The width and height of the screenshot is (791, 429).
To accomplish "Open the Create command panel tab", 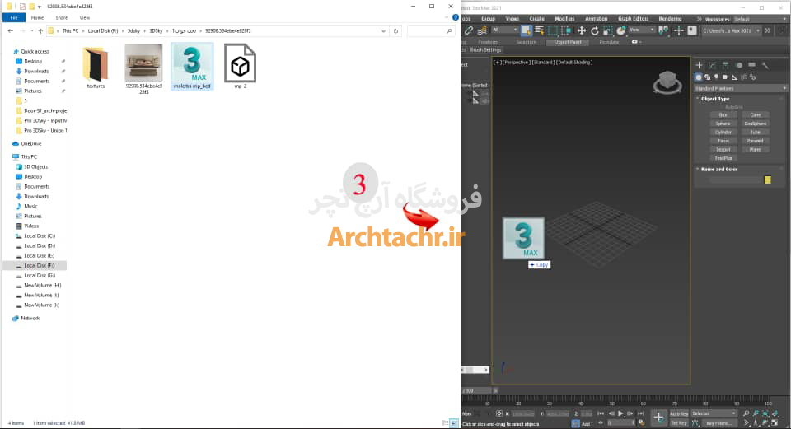I will 699,65.
